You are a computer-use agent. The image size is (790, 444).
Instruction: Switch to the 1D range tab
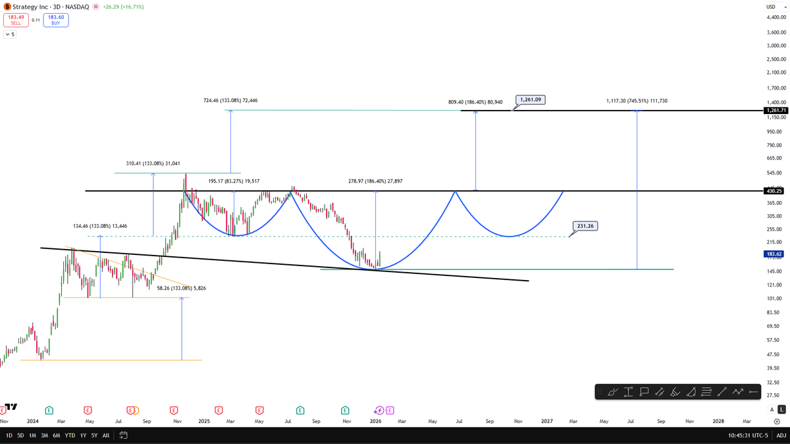point(9,435)
